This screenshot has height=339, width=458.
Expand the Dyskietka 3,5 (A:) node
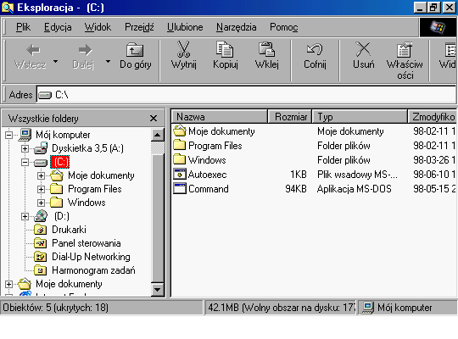pyautogui.click(x=25, y=148)
